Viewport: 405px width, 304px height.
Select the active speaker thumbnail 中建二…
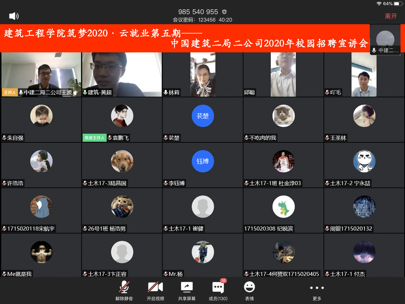[385, 39]
